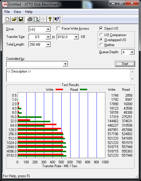Click write value 144462 for 32.0 KB

click(x=113, y=121)
